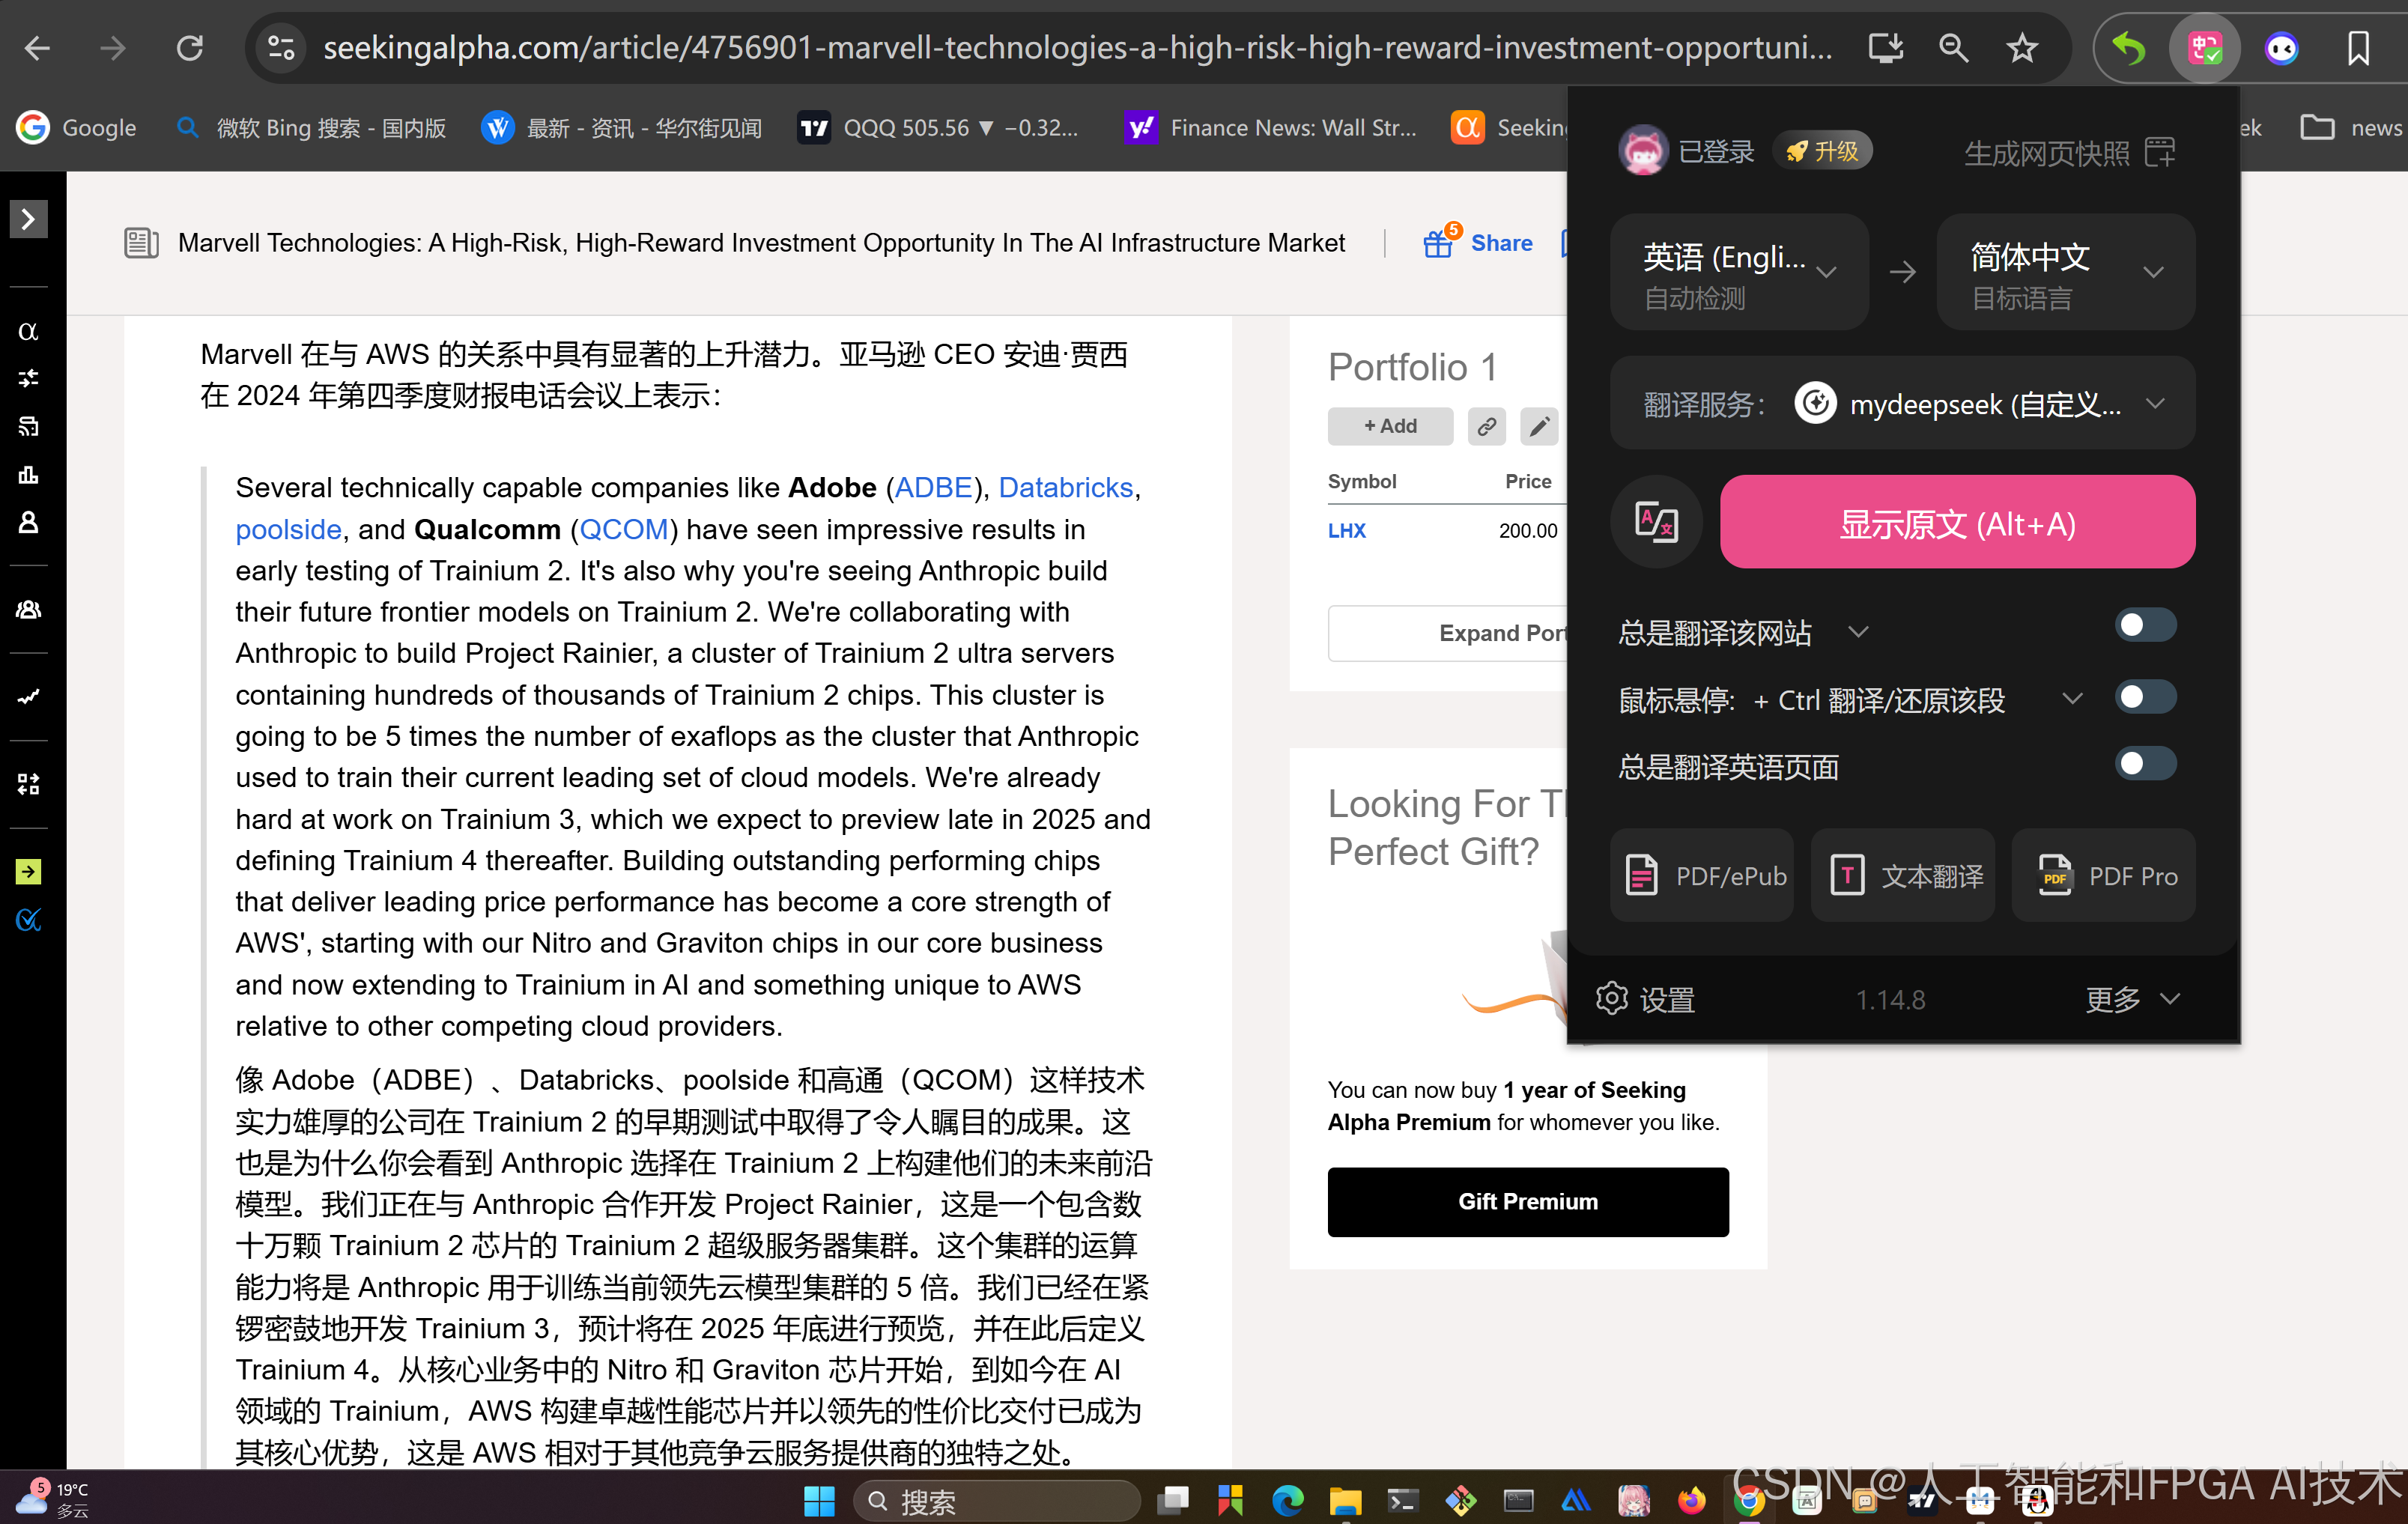Screen dimensions: 2408x1524
Task: Open the LHX symbol link
Action: [1347, 531]
